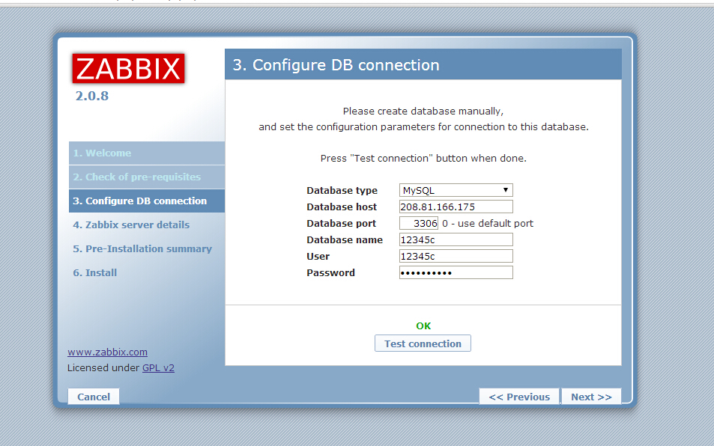714x446 pixels.
Task: Go to Next step
Action: tap(591, 397)
